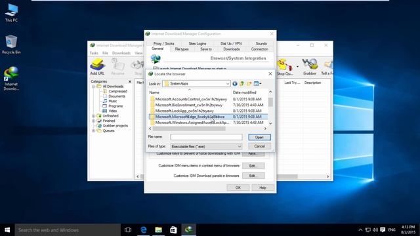420x236 pixels.
Task: Close the Categories panel with X
Action: pos(130,81)
